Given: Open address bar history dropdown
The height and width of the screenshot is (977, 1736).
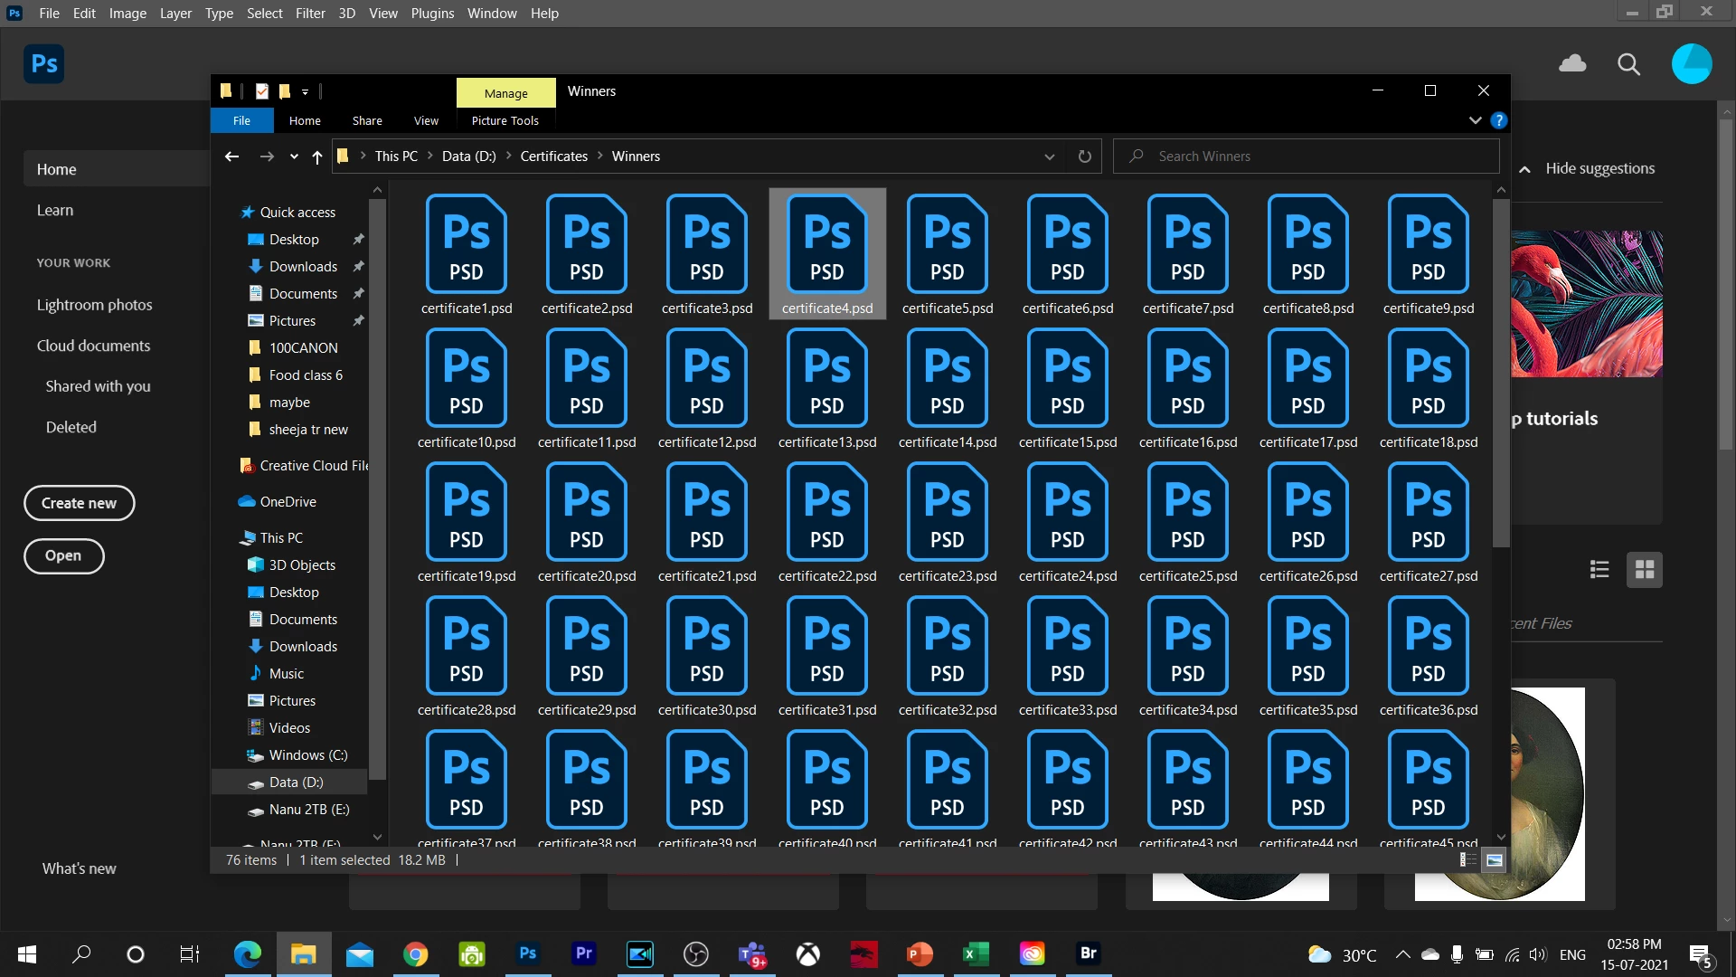Looking at the screenshot, I should [x=1049, y=157].
